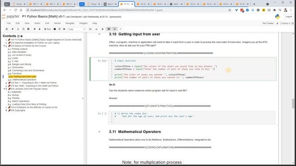Move the selected cell down
The image size is (296, 166).
click(39, 29)
